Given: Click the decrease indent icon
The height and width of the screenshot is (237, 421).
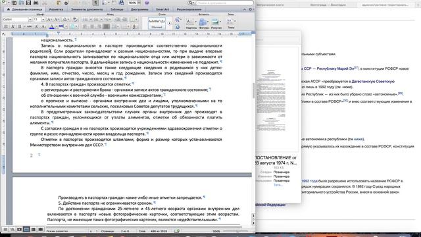Looking at the screenshot, I should (117, 20).
